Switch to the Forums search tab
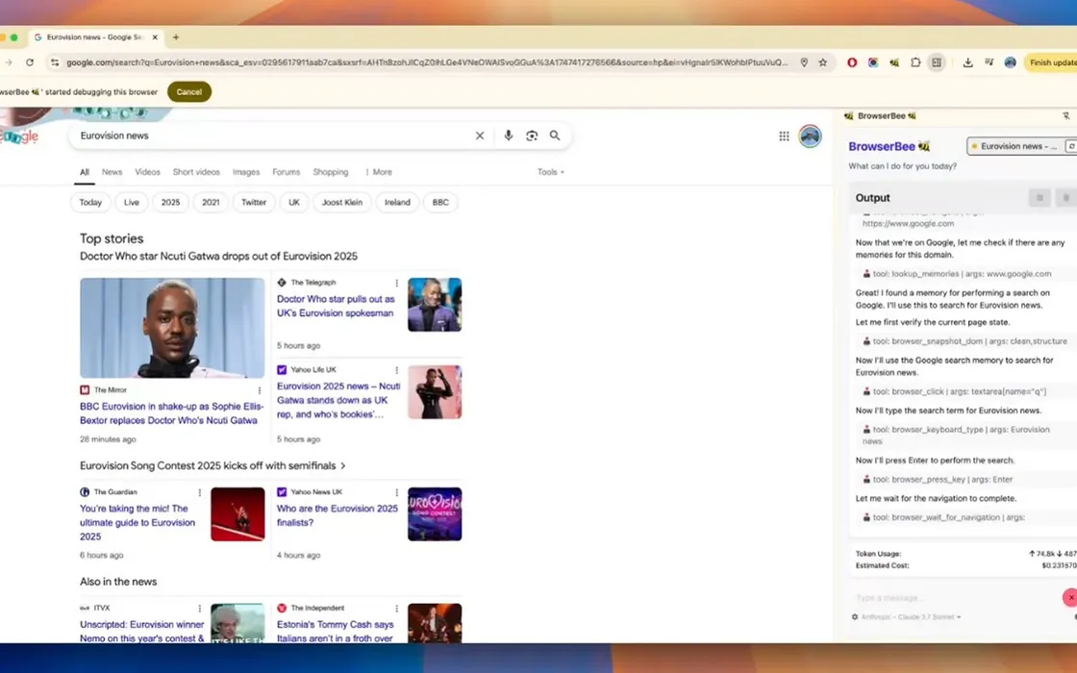This screenshot has height=673, width=1077. pos(286,172)
